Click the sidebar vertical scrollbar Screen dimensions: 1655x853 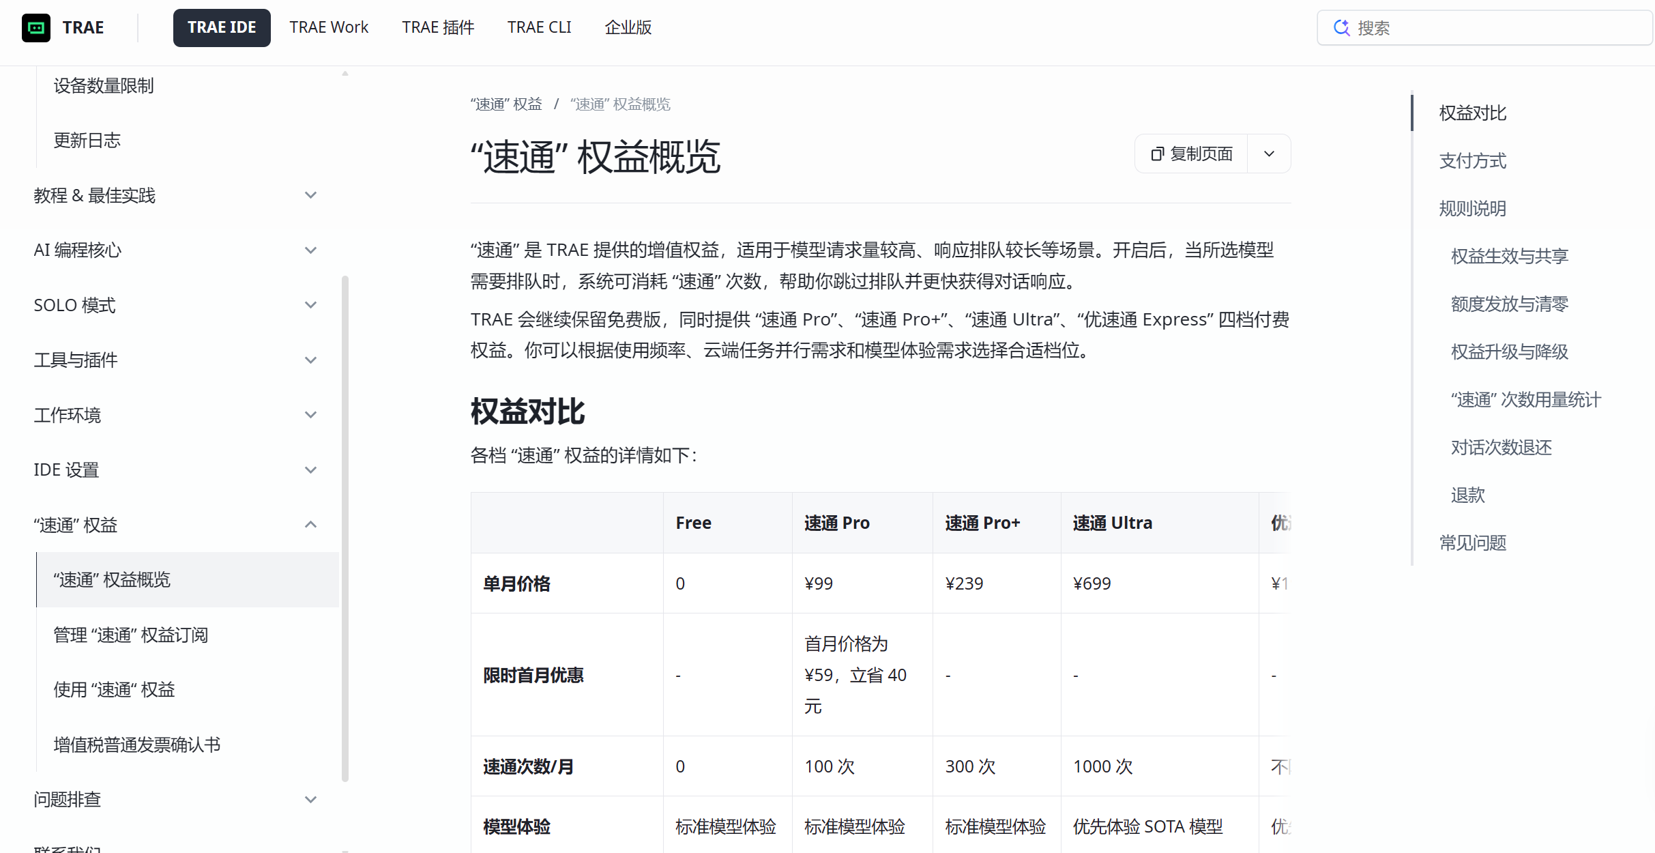click(345, 528)
